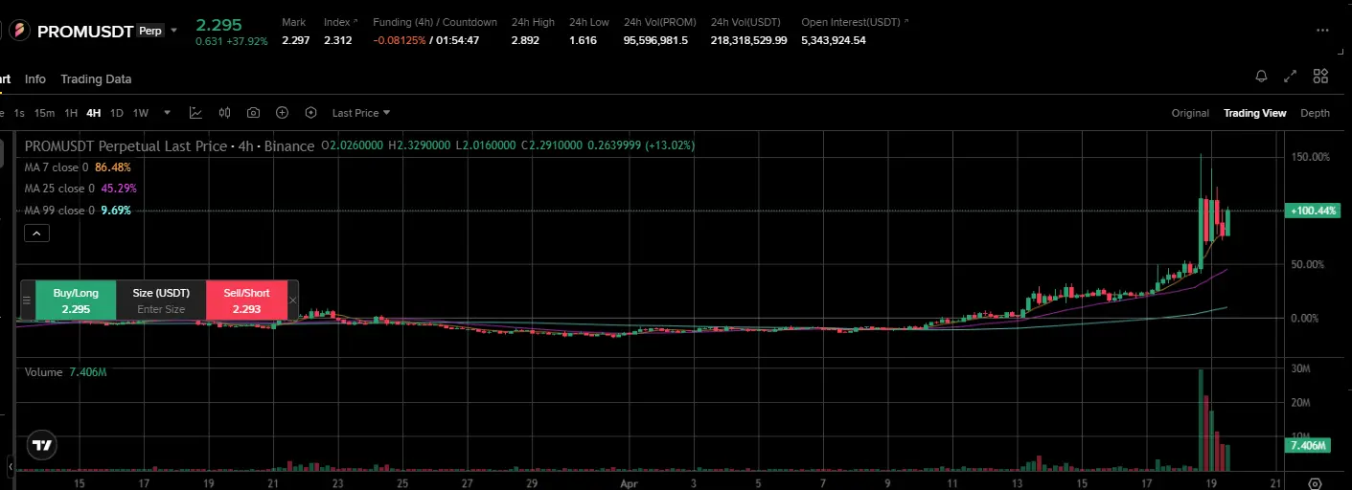Open price alerts bell icon
The height and width of the screenshot is (490, 1352).
1262,77
